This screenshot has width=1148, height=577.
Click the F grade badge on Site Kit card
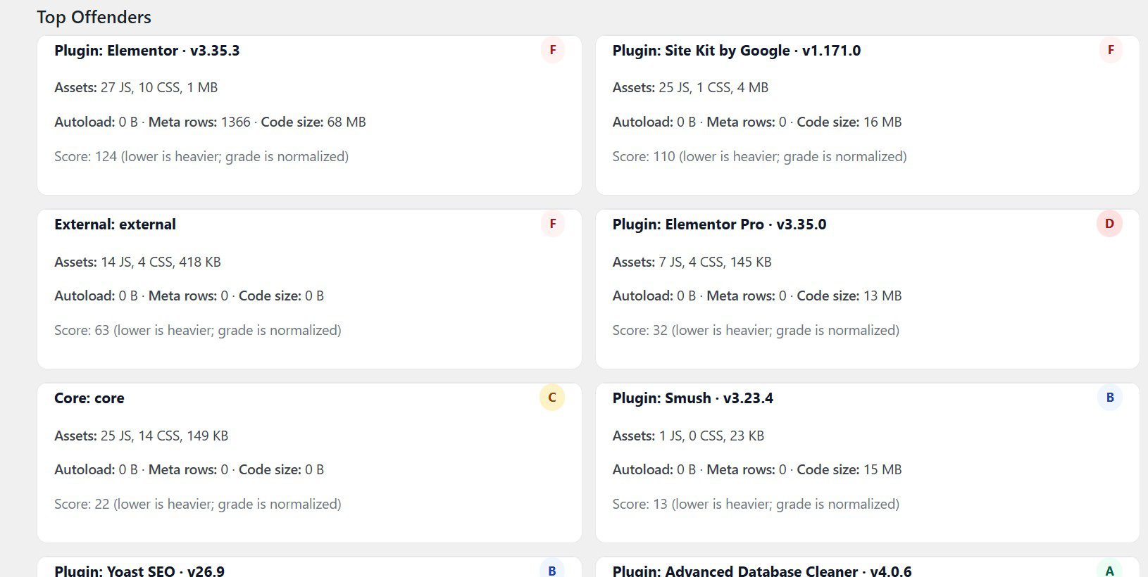[x=1110, y=50]
